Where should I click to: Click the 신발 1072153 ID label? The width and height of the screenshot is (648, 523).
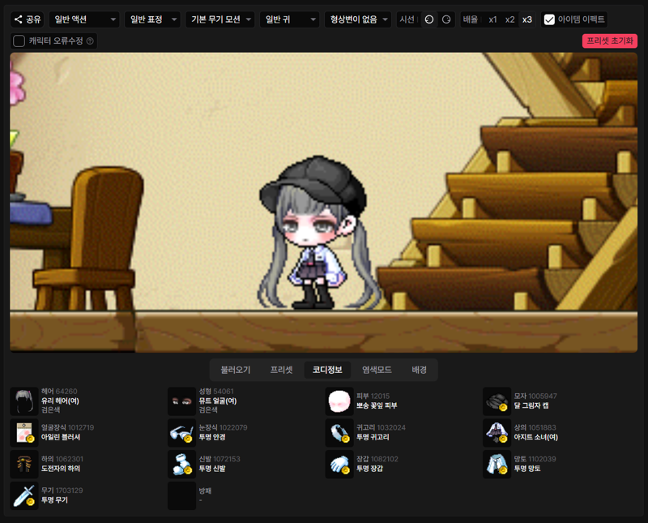pos(220,459)
